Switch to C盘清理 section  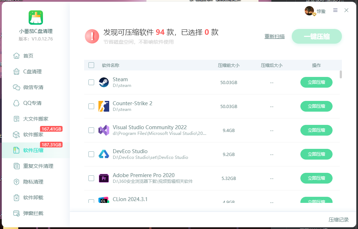coord(36,72)
